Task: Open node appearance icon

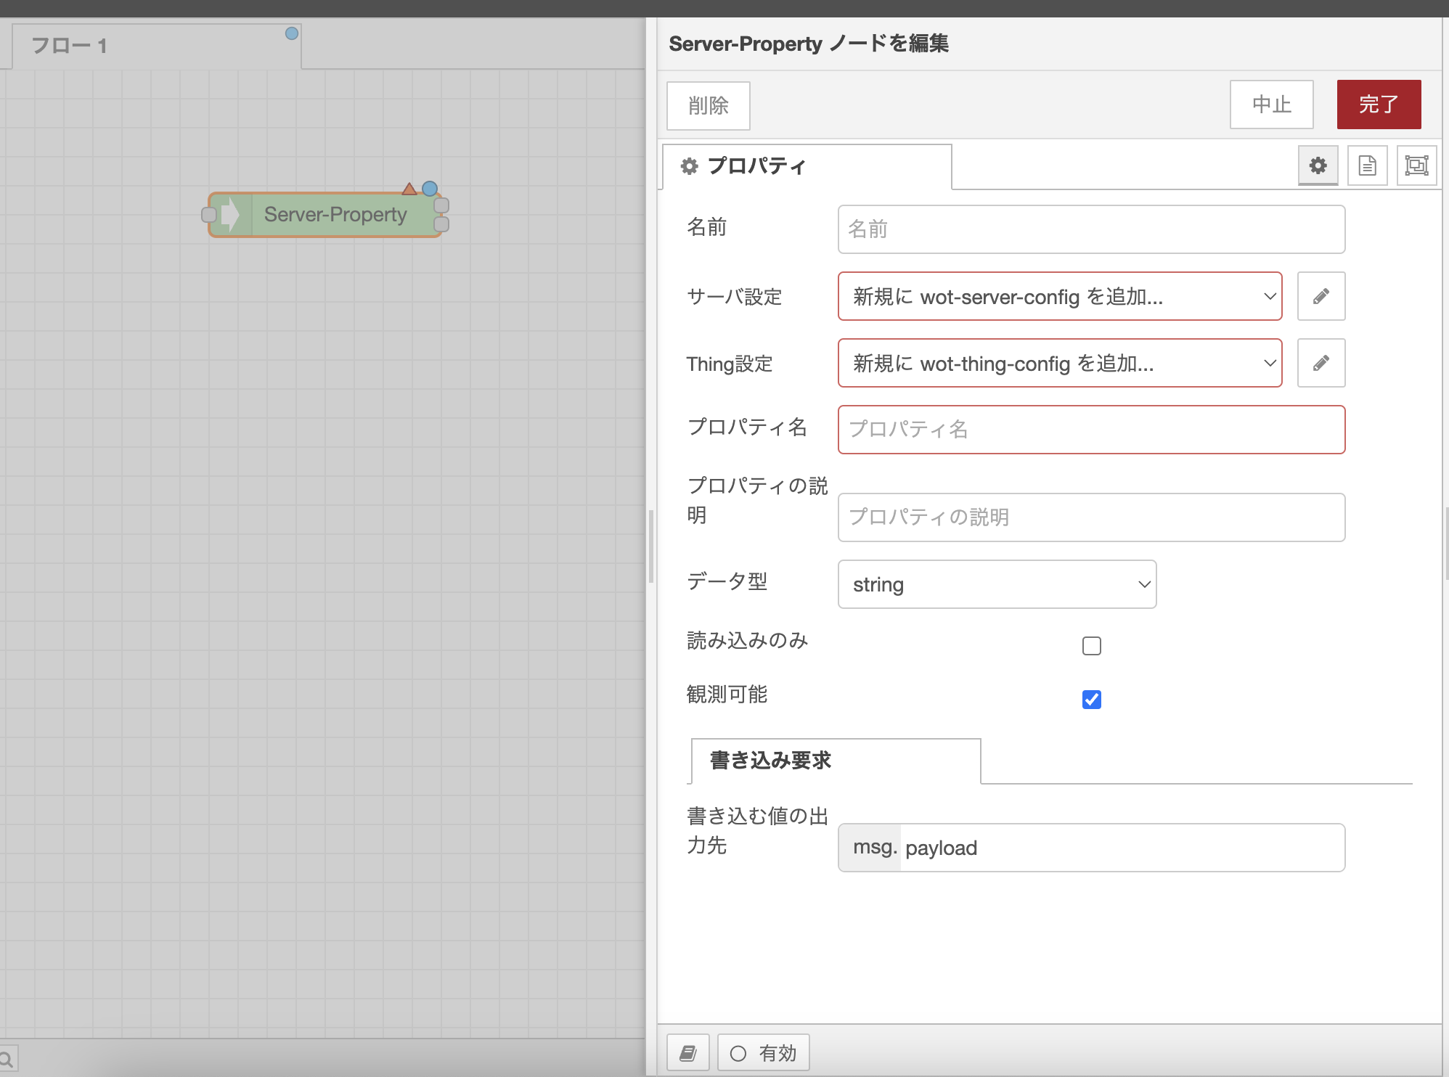Action: point(1416,165)
